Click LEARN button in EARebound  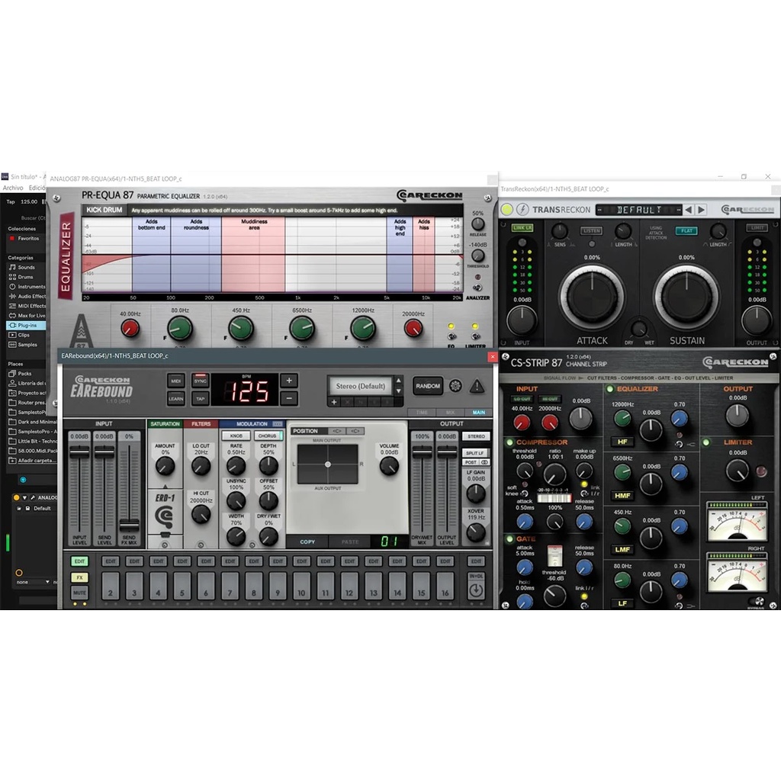pyautogui.click(x=176, y=398)
